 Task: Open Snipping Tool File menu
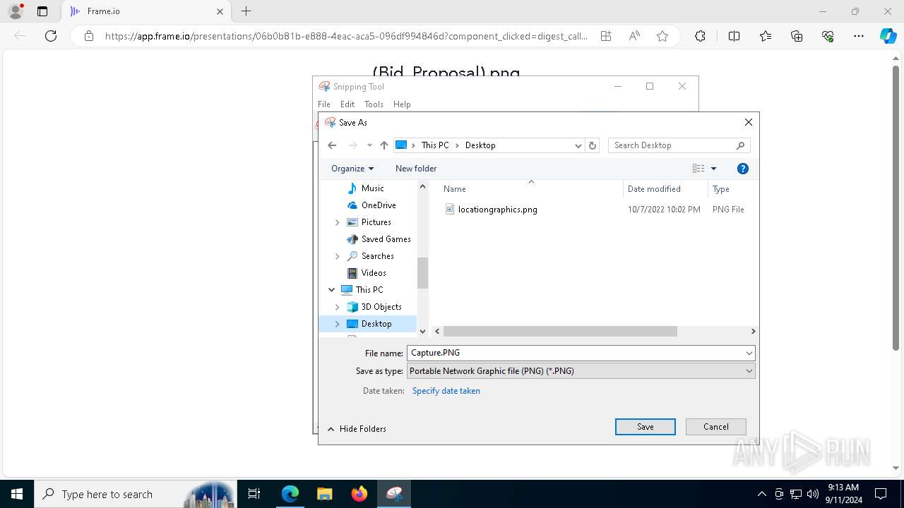click(324, 104)
